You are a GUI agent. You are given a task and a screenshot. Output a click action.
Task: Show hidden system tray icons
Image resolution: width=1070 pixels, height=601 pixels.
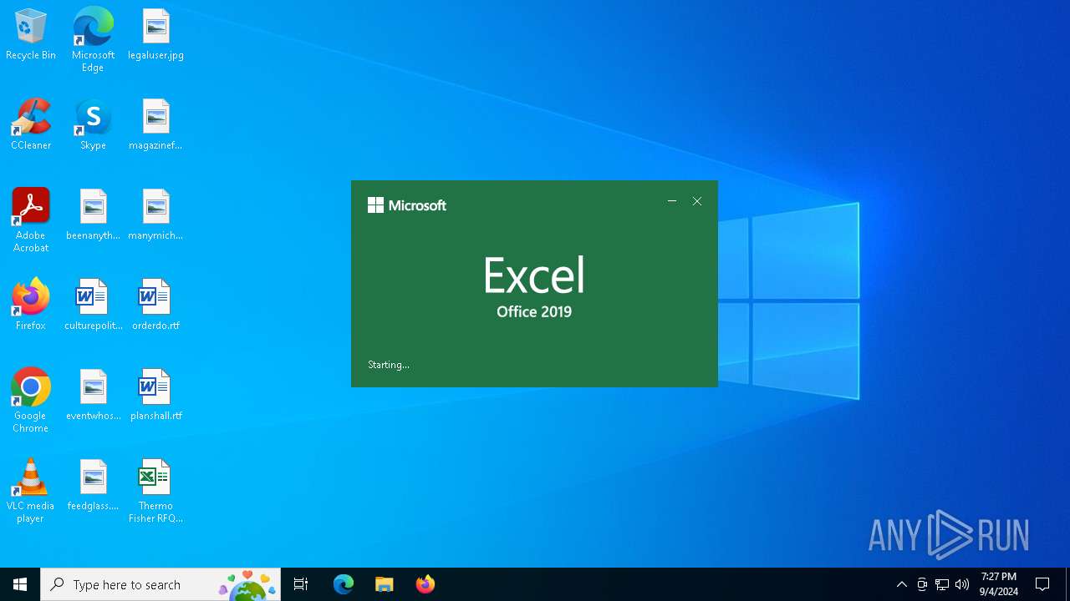(901, 584)
